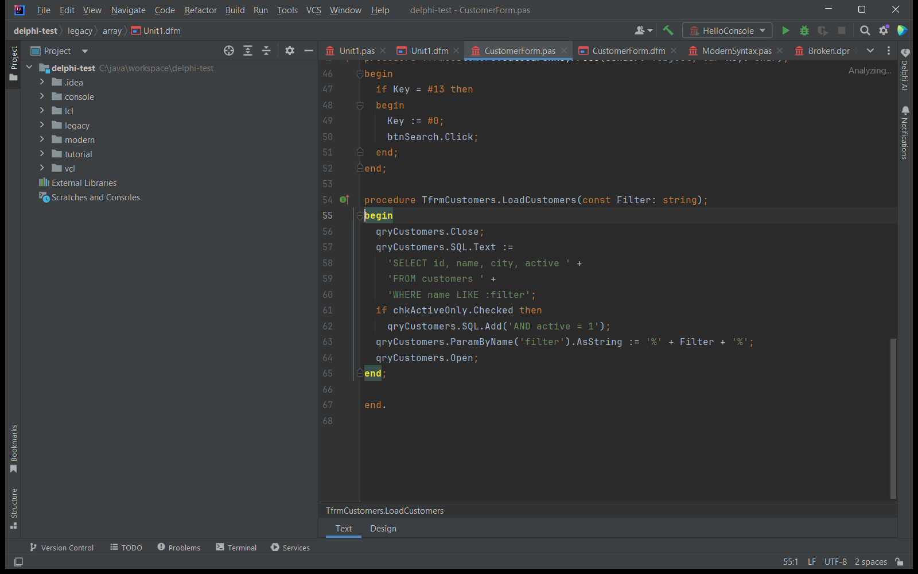Open Search Everywhere magnifier icon
Viewport: 918px width, 574px height.
(865, 30)
